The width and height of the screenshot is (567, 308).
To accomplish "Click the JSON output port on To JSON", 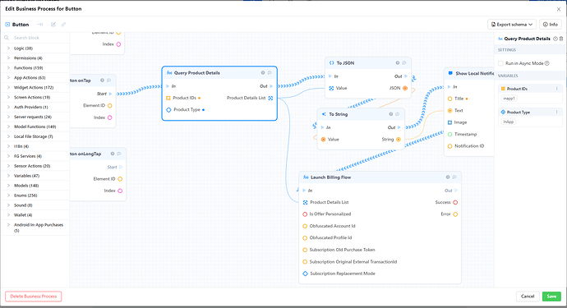I will (405, 88).
